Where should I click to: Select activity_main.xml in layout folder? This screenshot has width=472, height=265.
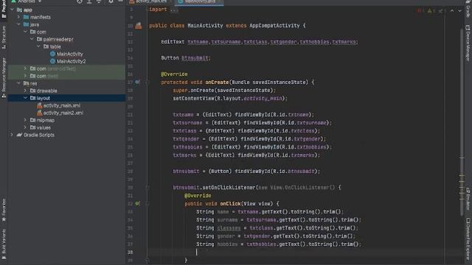pos(62,105)
